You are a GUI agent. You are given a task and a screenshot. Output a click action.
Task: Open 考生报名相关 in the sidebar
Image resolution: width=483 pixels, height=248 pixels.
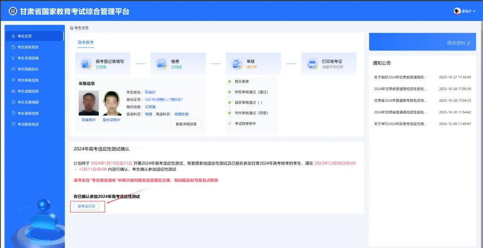[28, 47]
